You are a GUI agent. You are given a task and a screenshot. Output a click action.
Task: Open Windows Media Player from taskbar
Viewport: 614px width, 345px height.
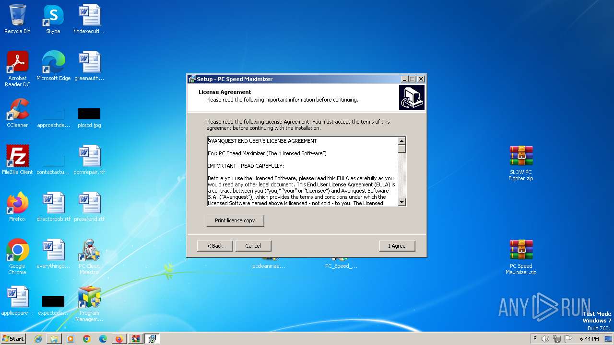point(71,339)
